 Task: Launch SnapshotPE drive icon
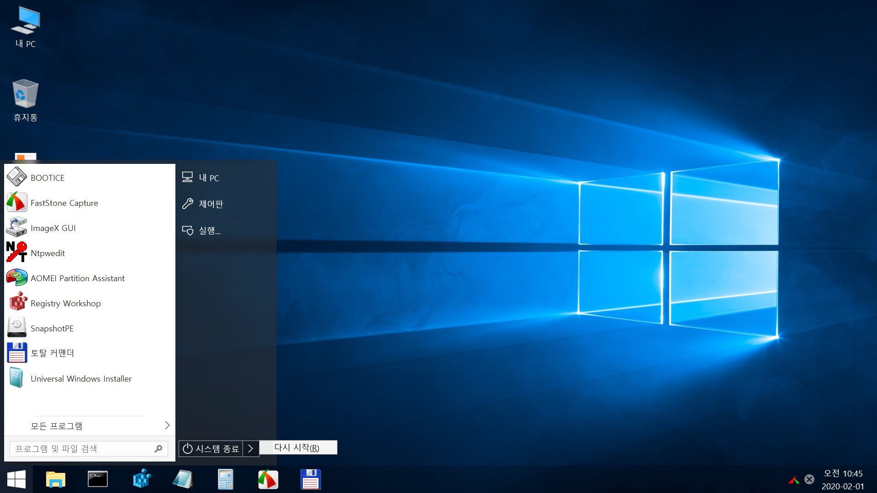click(17, 328)
